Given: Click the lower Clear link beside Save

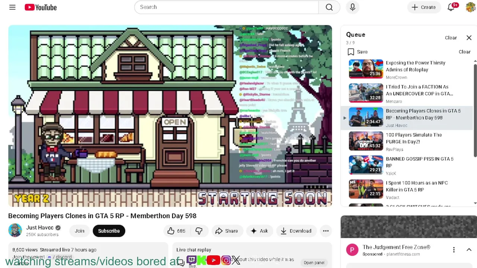Looking at the screenshot, I should click(x=464, y=52).
